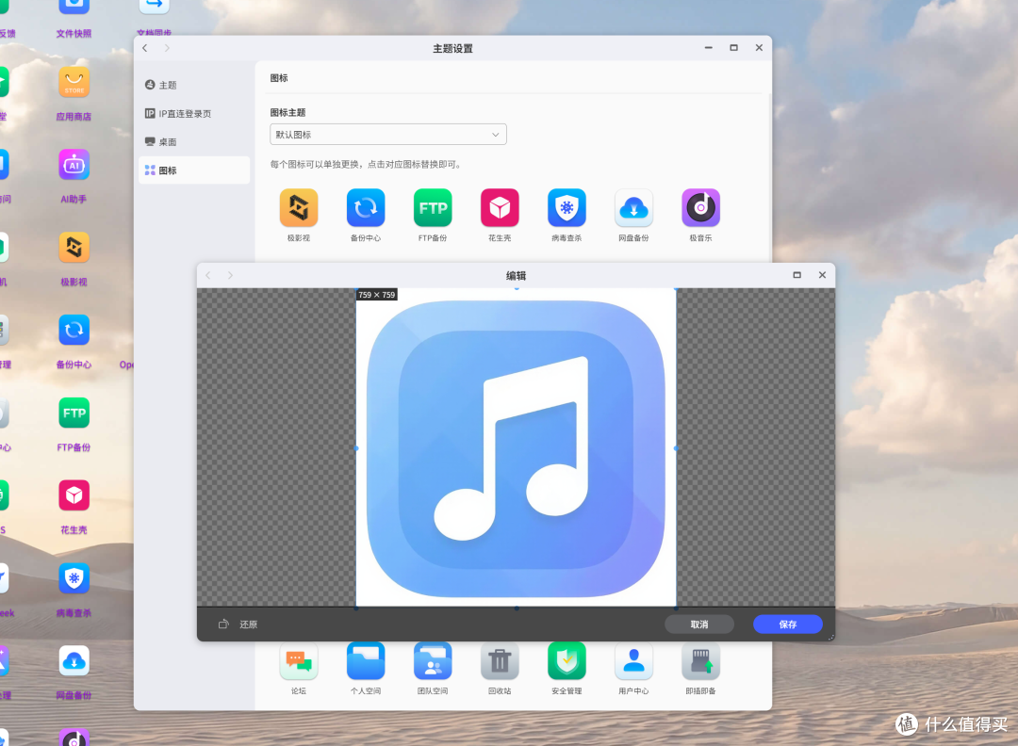1018x746 pixels.
Task: Click the 还原 text in editor toolbar
Action: [x=249, y=624]
